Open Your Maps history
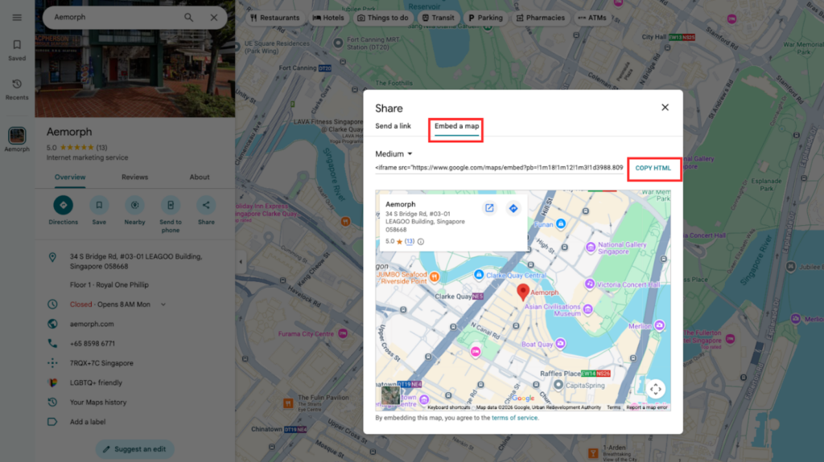The image size is (824, 462). point(98,403)
